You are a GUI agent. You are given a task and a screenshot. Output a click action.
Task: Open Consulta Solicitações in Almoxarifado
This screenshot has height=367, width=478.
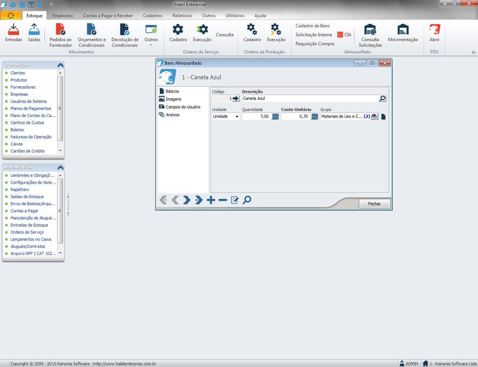[370, 35]
